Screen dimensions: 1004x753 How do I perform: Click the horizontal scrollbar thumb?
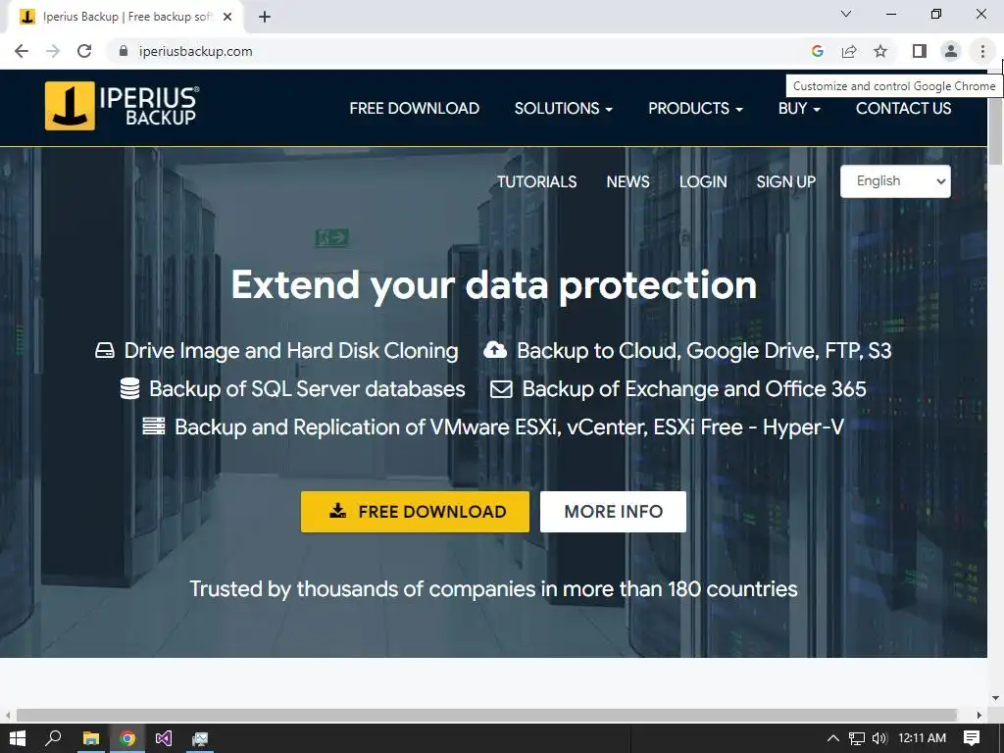point(486,715)
